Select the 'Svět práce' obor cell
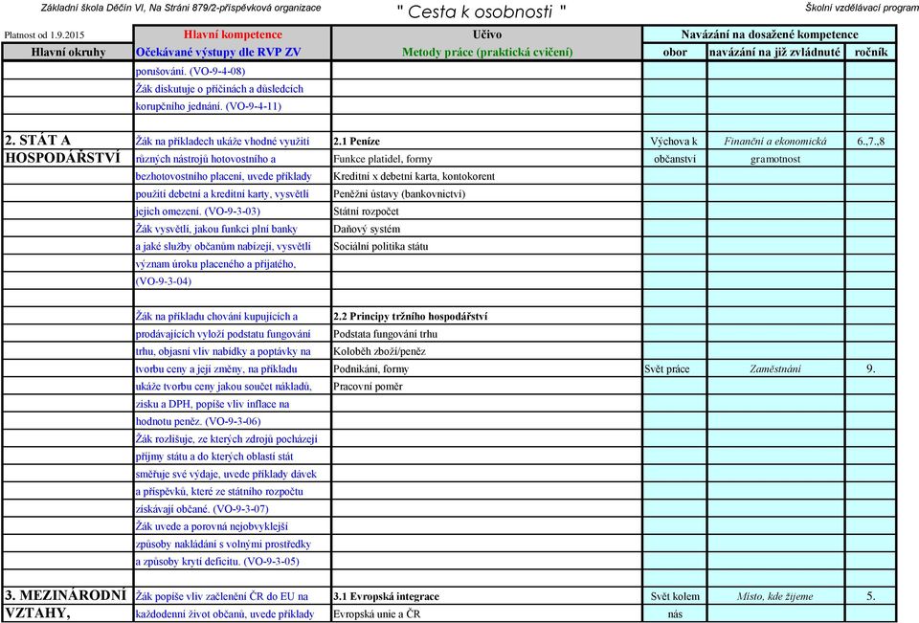 pos(675,368)
